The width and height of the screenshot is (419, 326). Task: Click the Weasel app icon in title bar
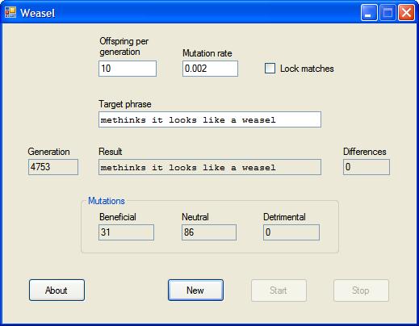click(x=10, y=12)
